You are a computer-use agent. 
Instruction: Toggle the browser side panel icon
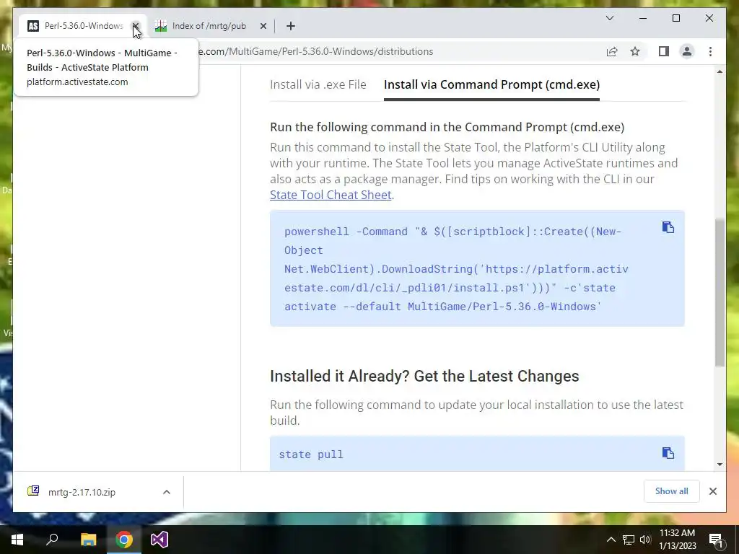click(664, 51)
